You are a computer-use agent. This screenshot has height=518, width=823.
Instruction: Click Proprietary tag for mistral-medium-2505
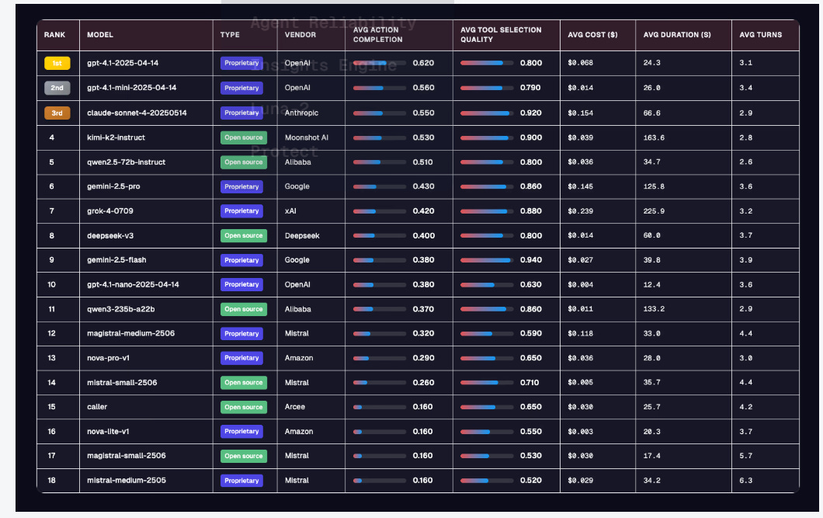[x=241, y=480]
